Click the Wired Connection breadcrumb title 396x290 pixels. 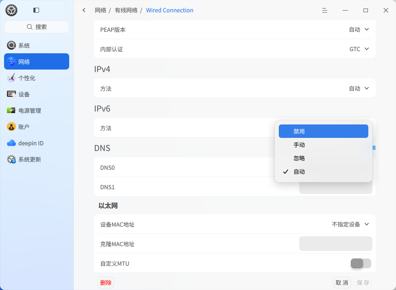(170, 10)
